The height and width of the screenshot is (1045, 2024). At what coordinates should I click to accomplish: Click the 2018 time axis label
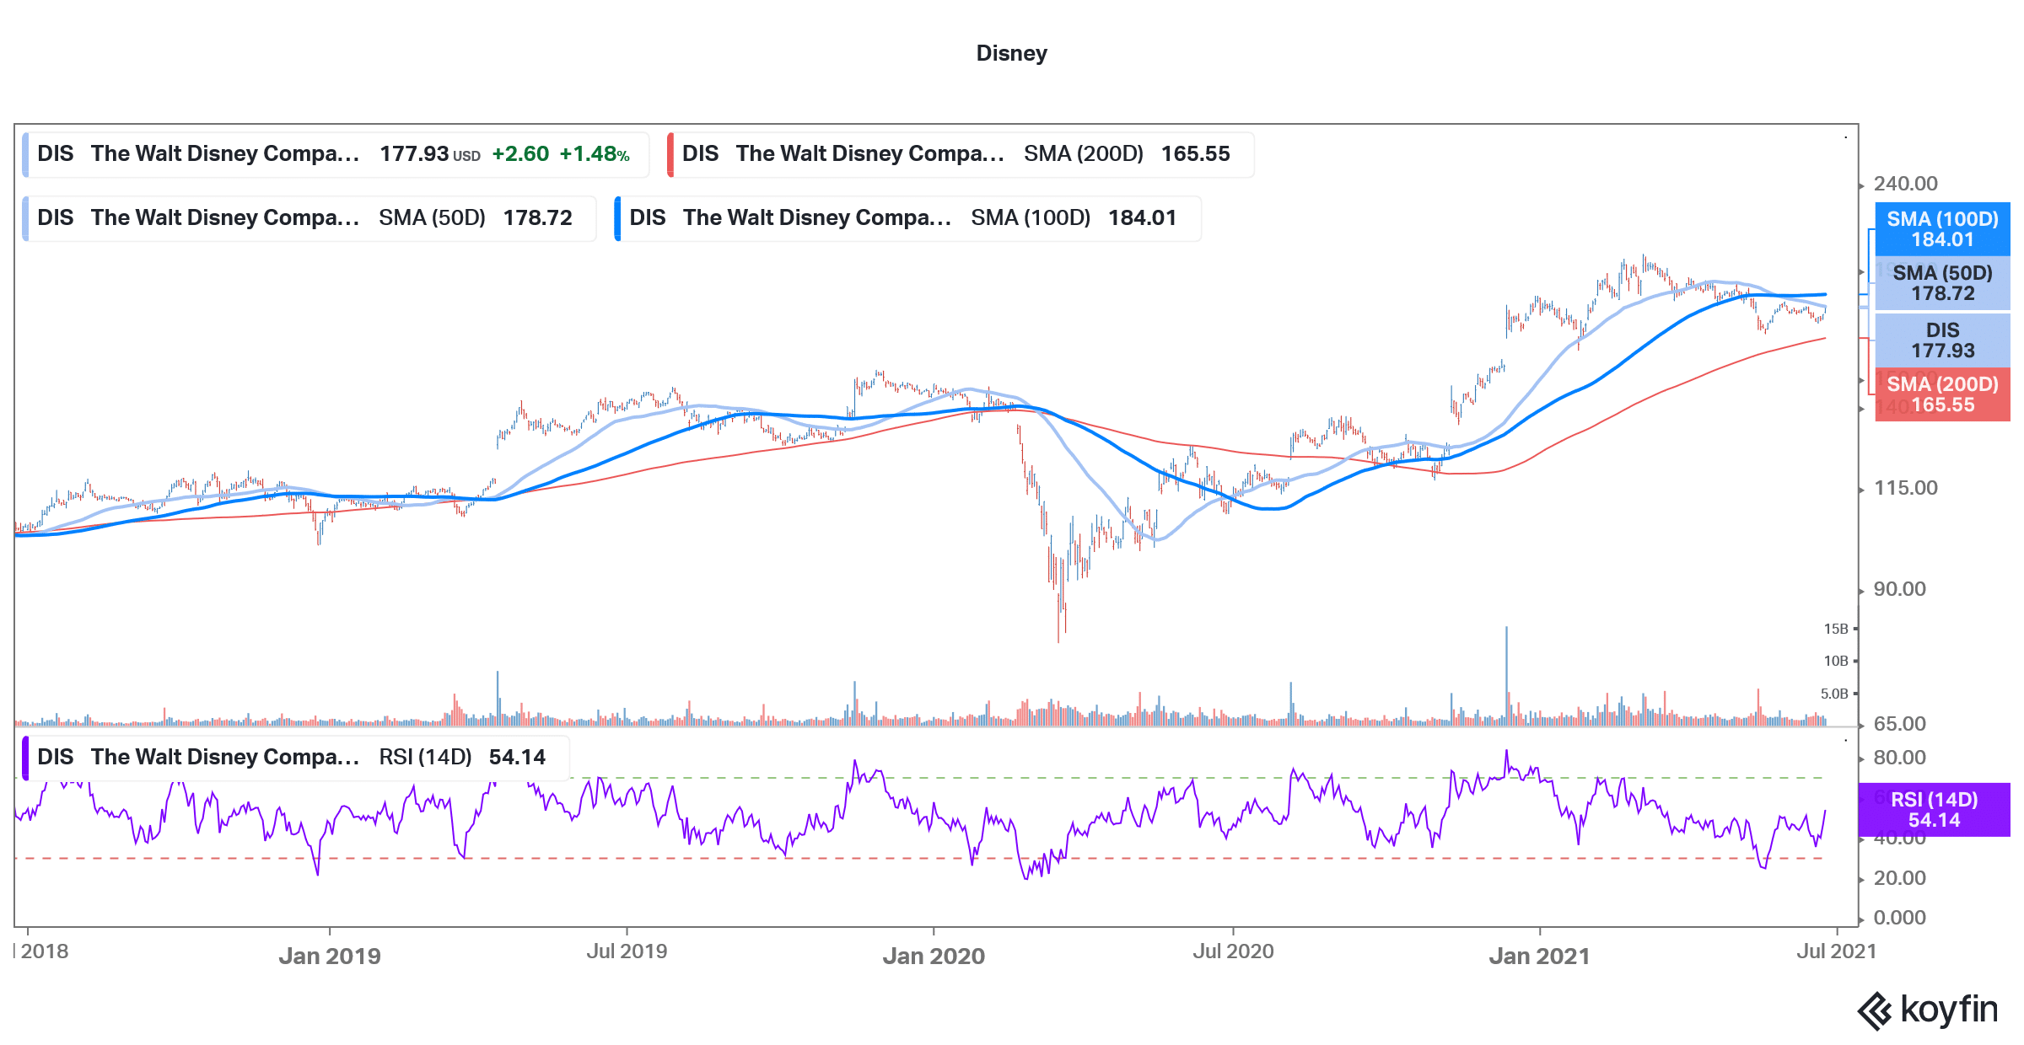point(45,951)
